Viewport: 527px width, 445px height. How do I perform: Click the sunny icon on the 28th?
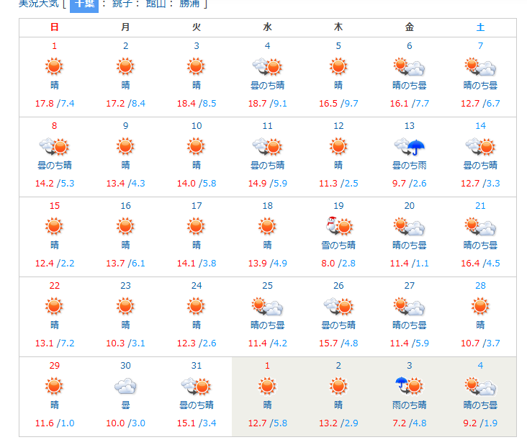click(x=480, y=307)
